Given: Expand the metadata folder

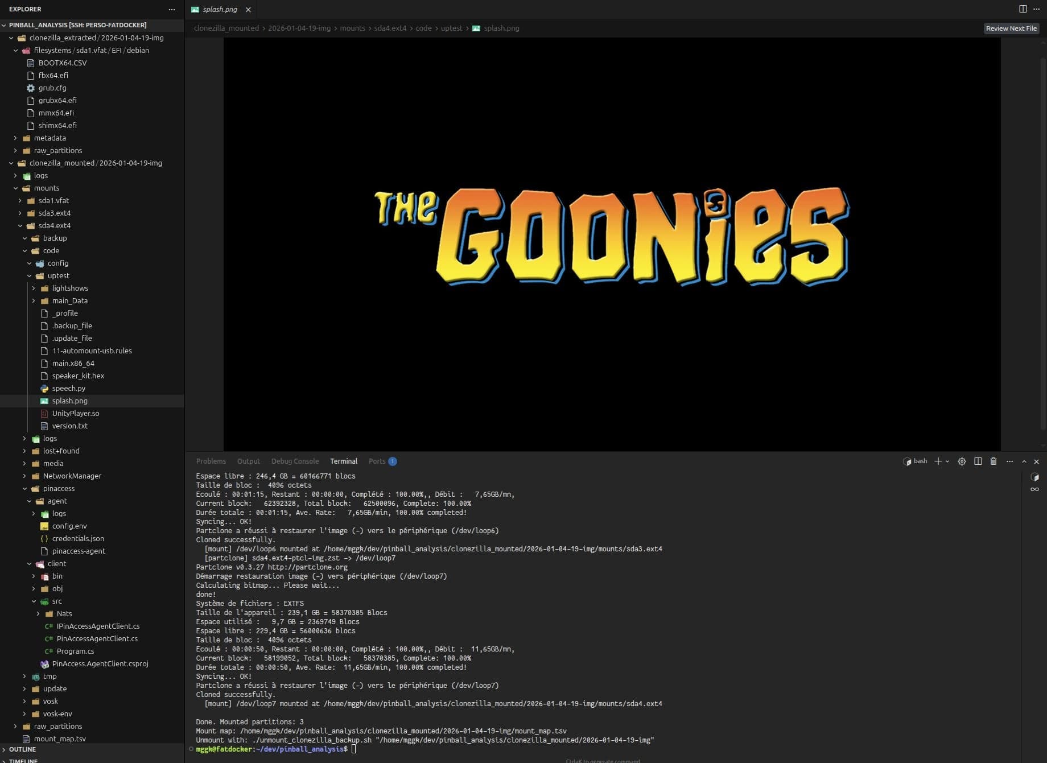Looking at the screenshot, I should pos(15,138).
